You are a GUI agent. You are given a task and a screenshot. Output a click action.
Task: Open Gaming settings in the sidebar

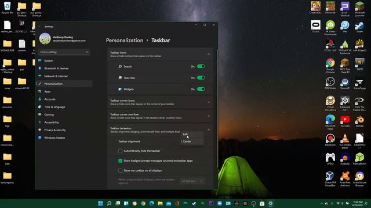64,114
